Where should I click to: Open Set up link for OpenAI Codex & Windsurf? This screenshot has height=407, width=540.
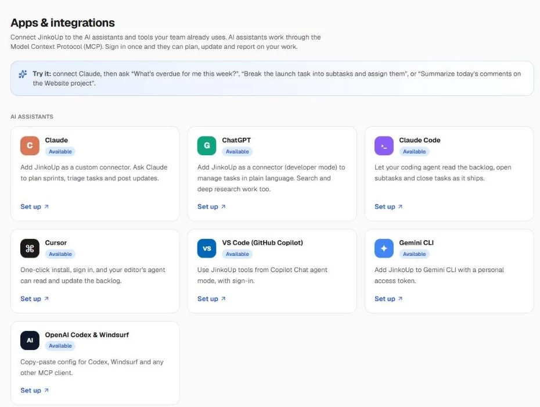point(34,391)
